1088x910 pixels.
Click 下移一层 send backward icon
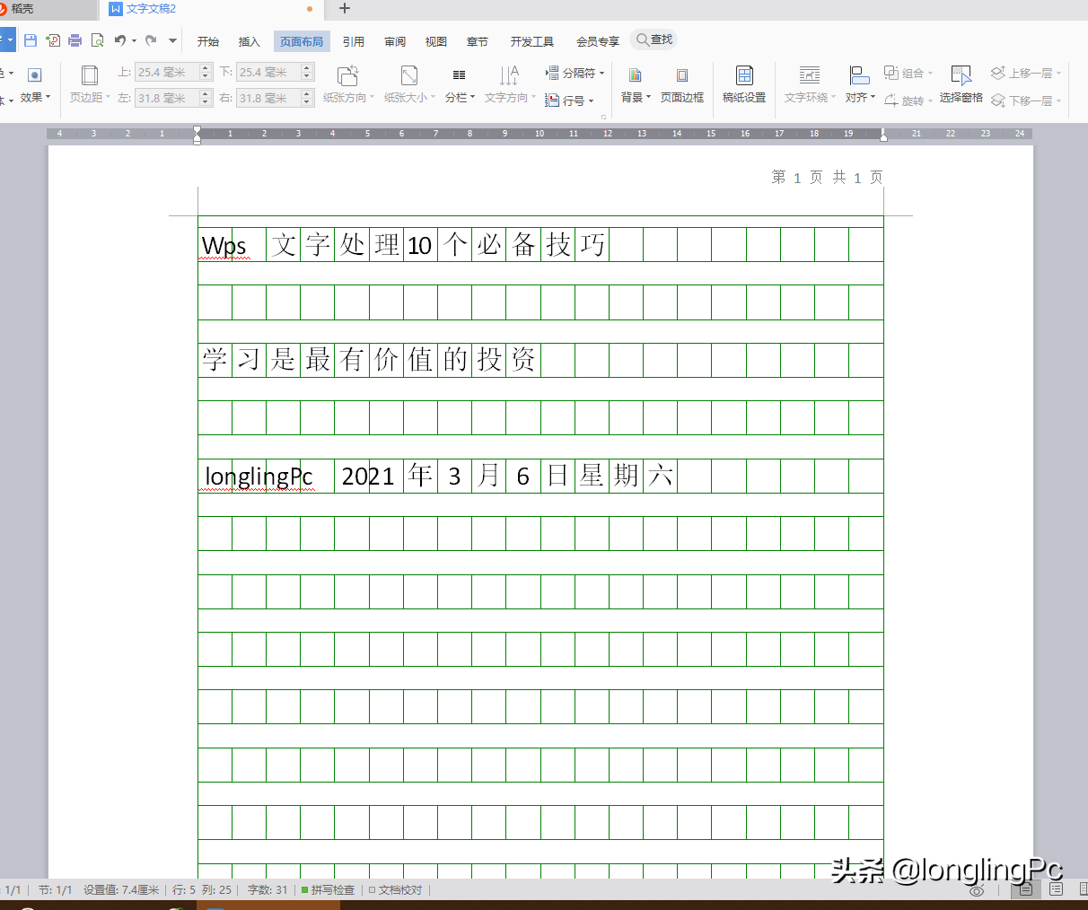click(998, 101)
